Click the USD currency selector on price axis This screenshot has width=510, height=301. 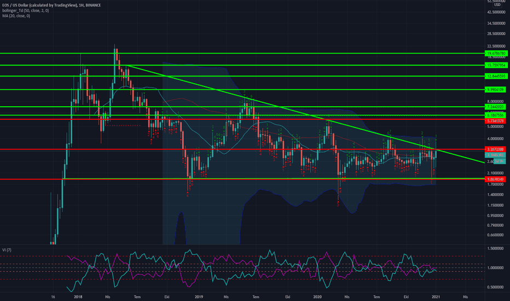click(x=497, y=5)
